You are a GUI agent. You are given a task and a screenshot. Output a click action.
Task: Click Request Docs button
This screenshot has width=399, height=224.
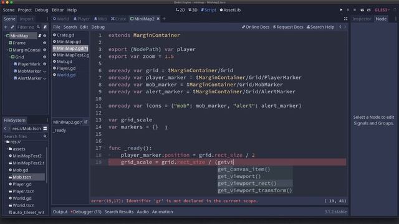coord(288,27)
